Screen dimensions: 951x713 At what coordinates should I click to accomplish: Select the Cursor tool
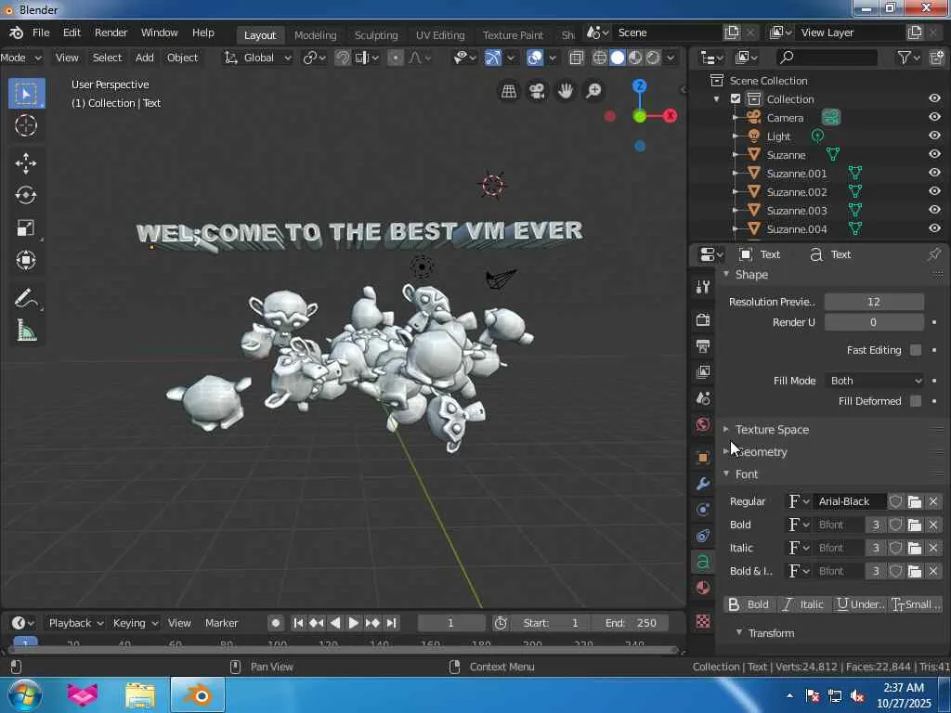(26, 125)
